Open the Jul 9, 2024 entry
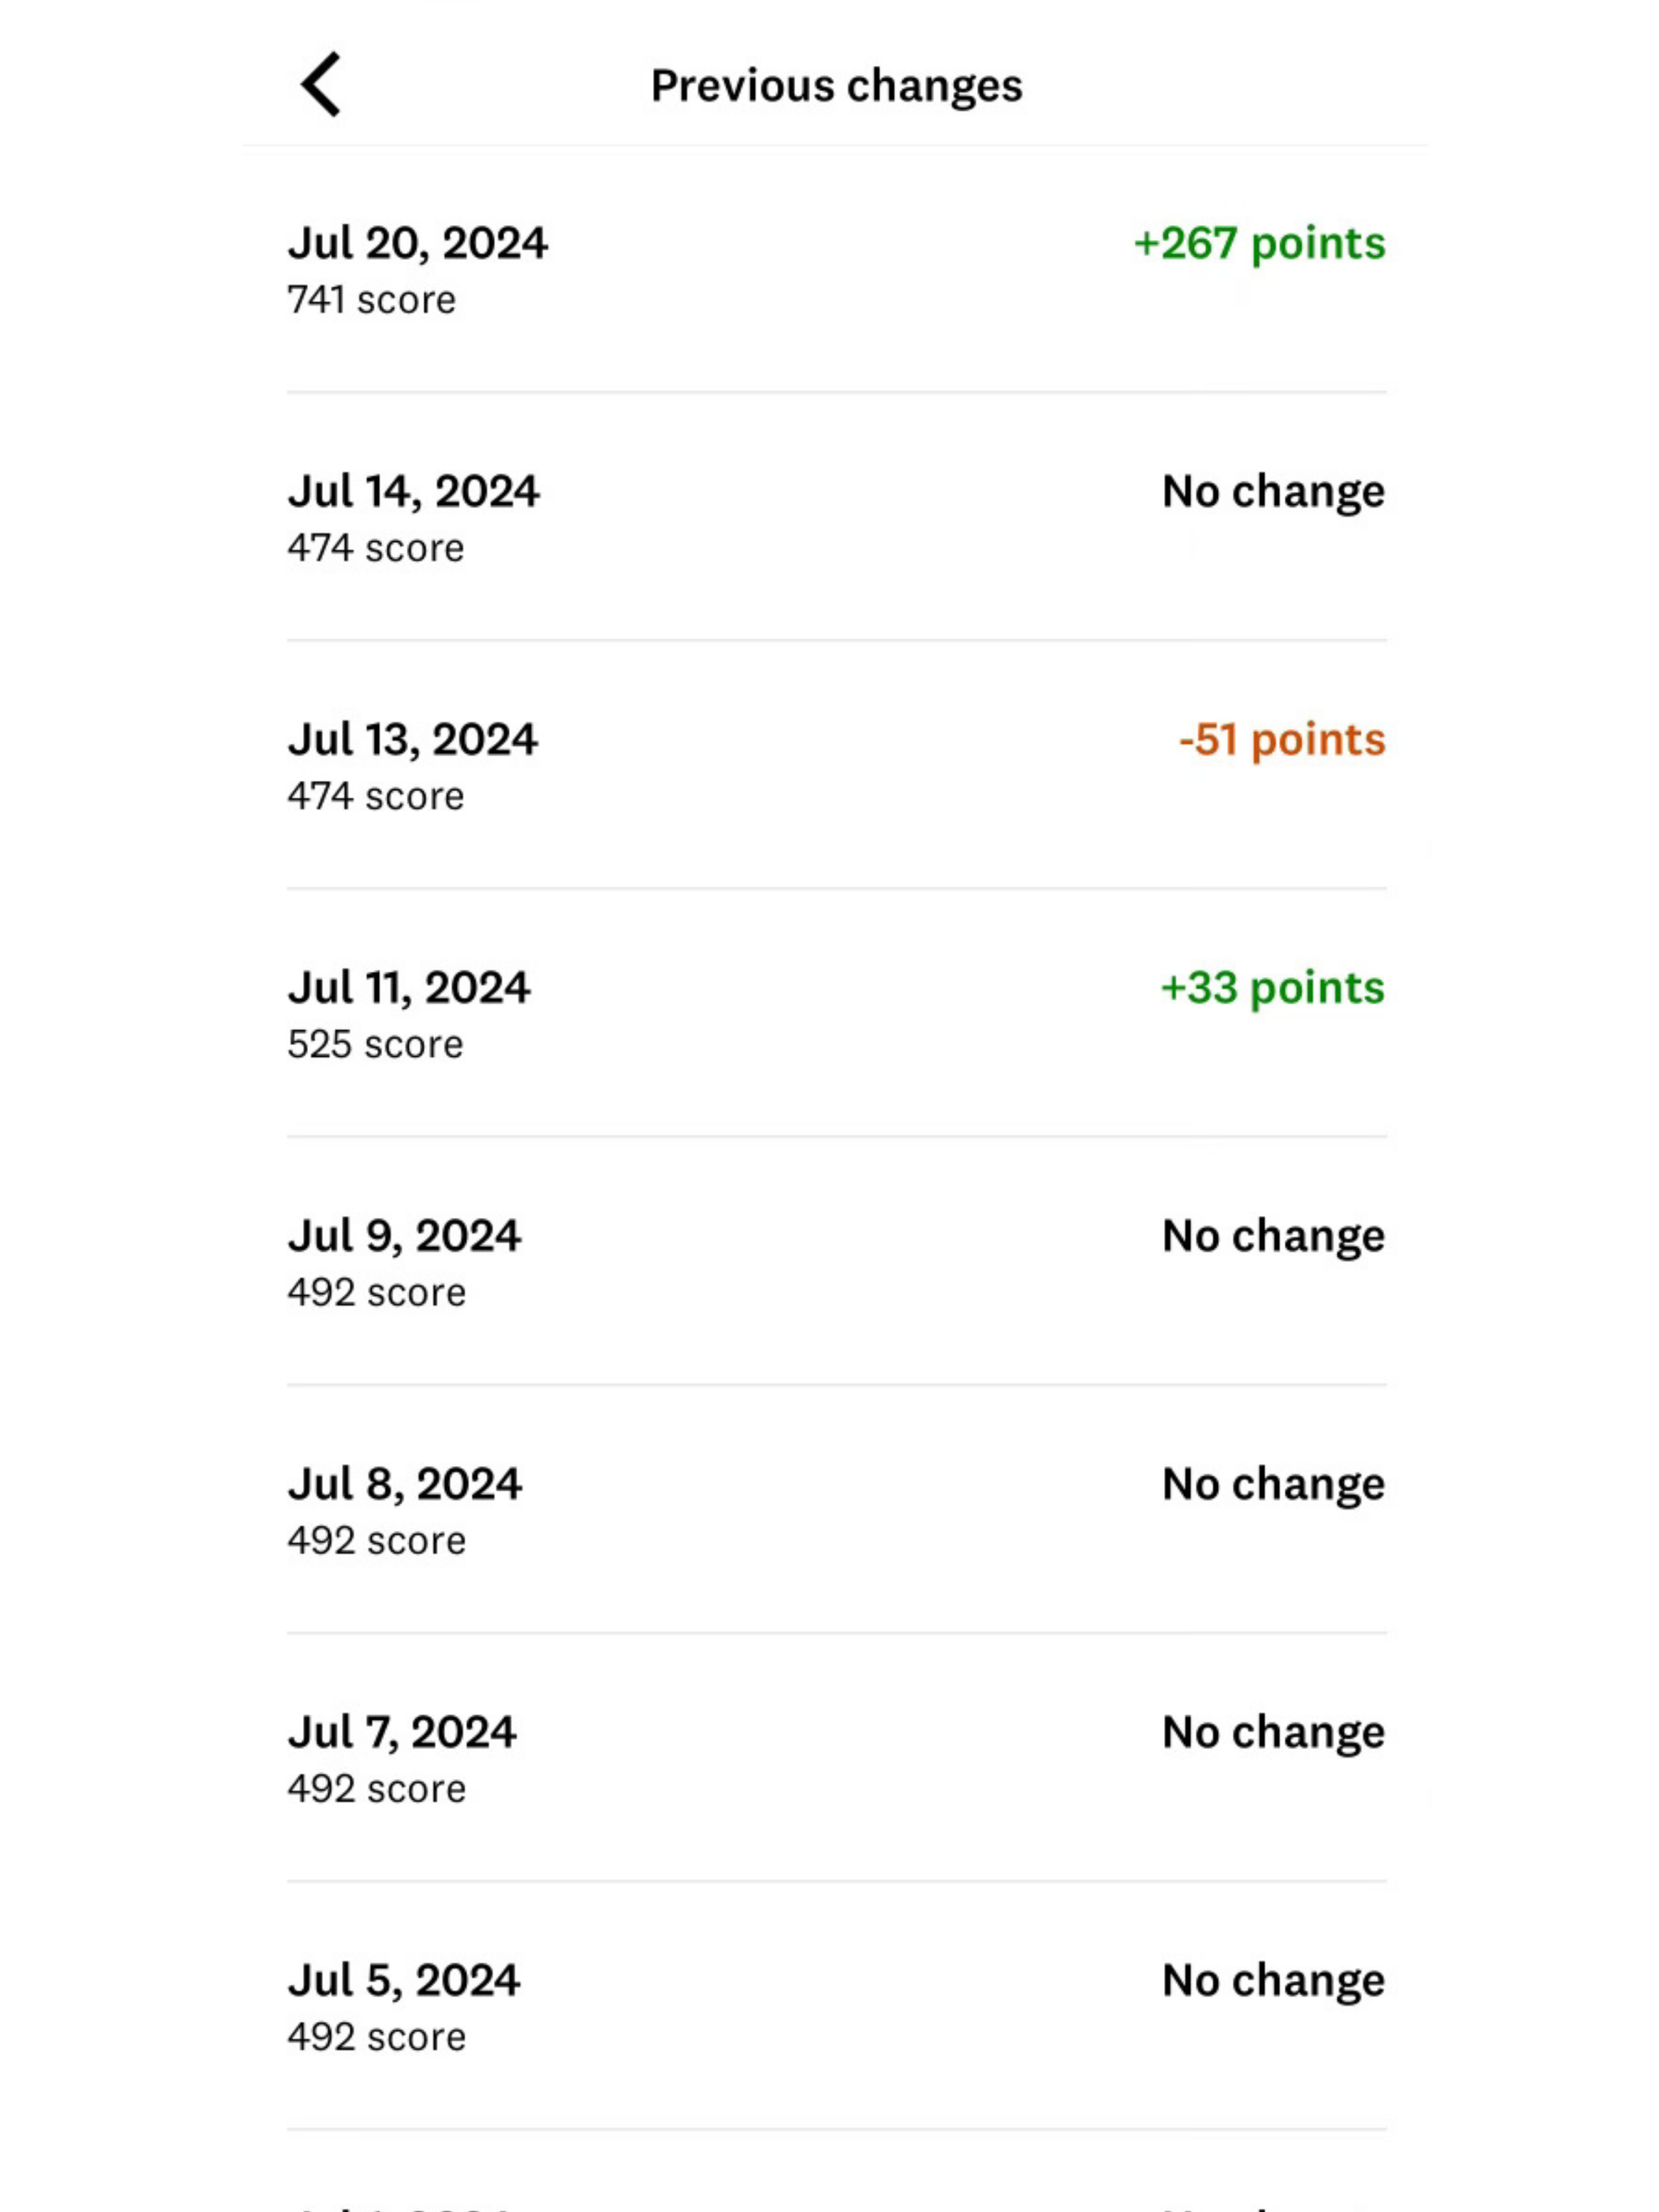The width and height of the screenshot is (1659, 2212). (836, 1261)
